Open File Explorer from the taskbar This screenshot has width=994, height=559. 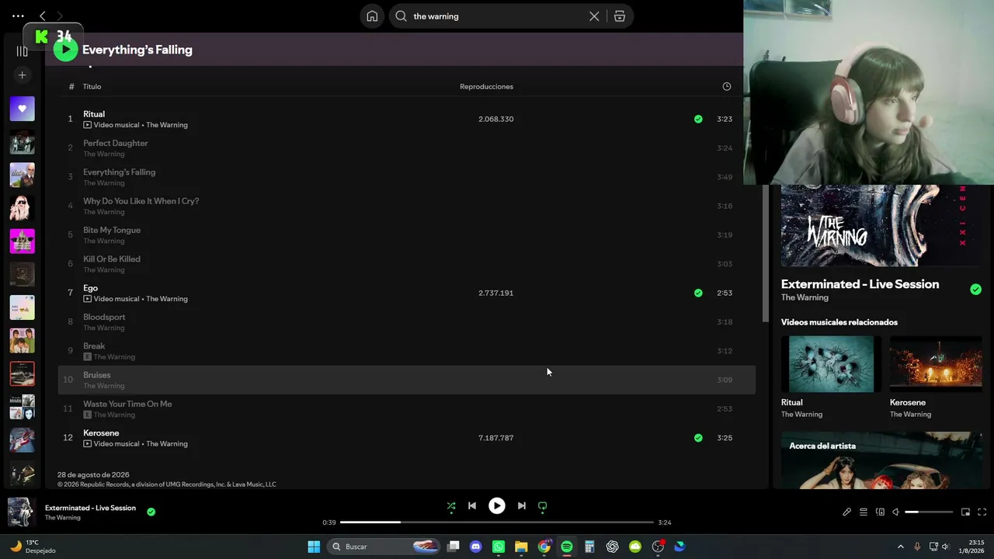point(521,547)
